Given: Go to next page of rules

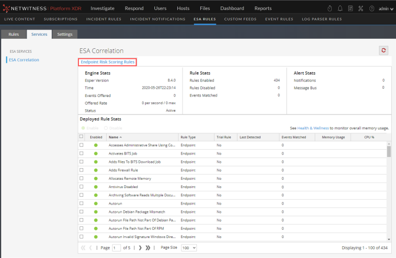Looking at the screenshot, I should click(140, 248).
